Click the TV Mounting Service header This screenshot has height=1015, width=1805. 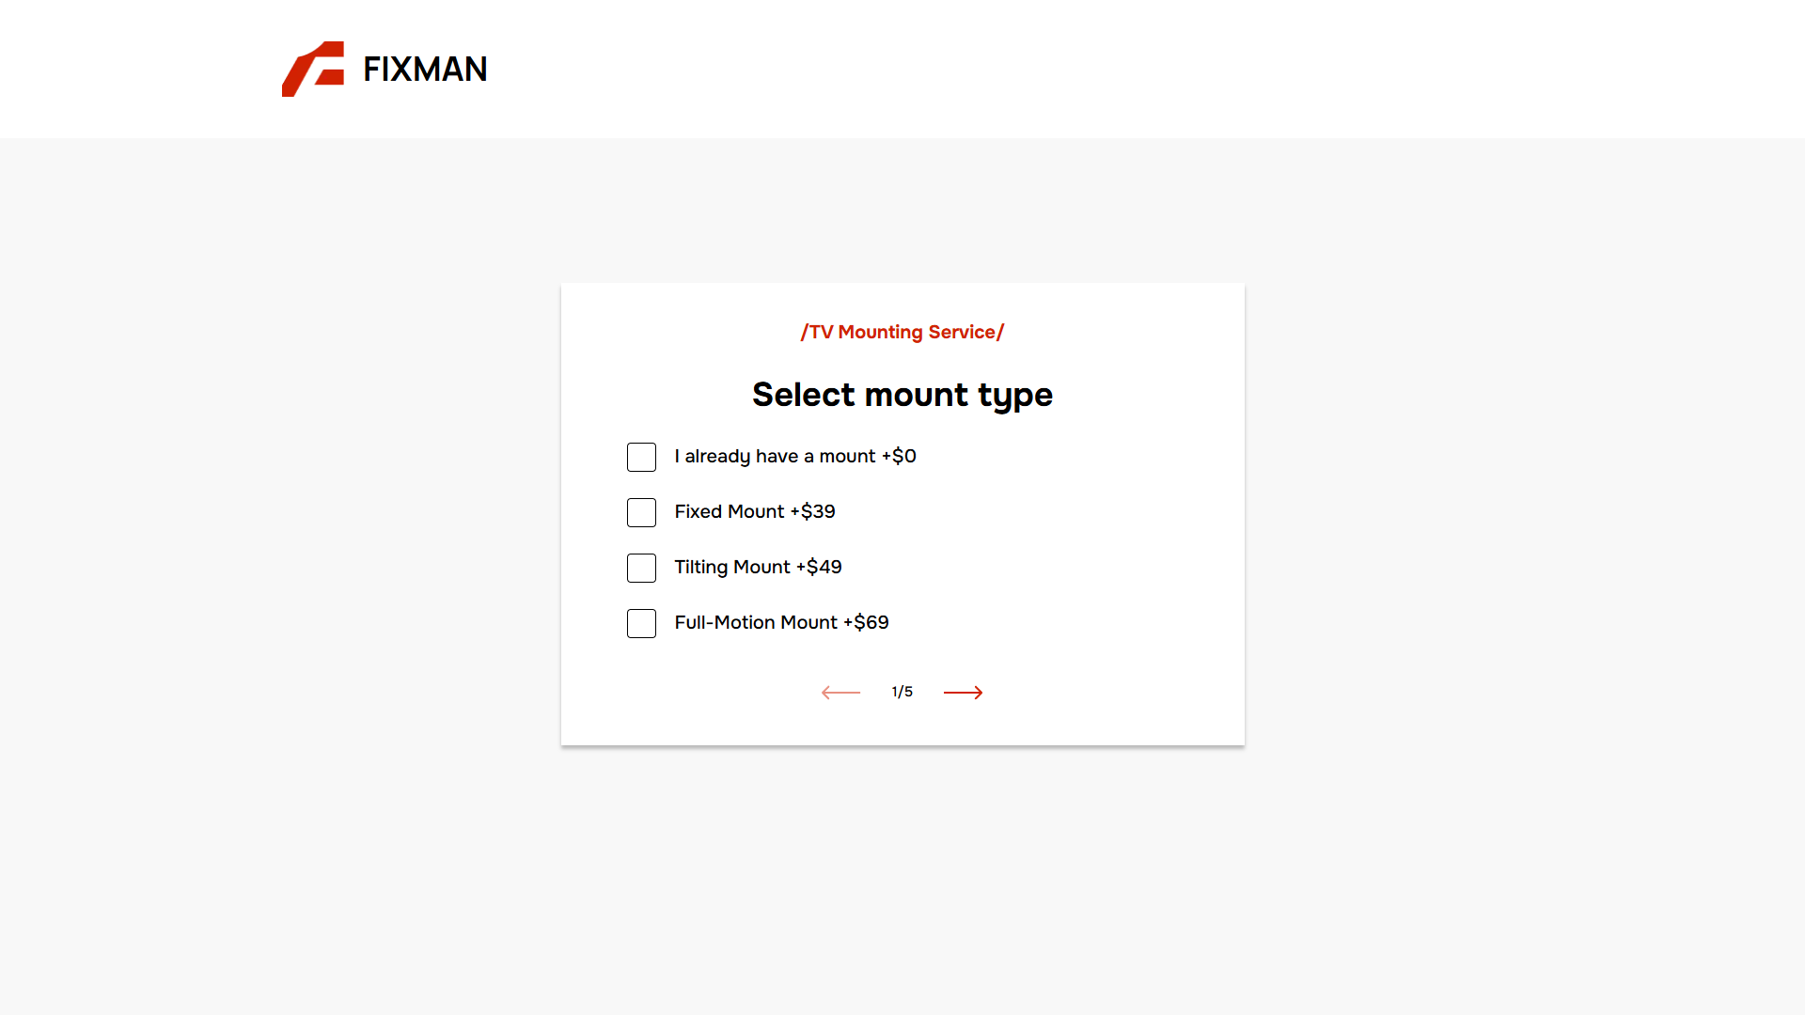902,332
